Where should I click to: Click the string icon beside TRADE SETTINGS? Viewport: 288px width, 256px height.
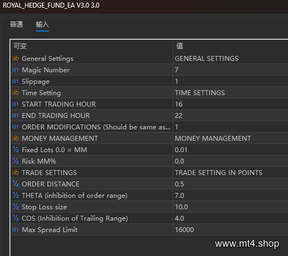tap(16, 172)
